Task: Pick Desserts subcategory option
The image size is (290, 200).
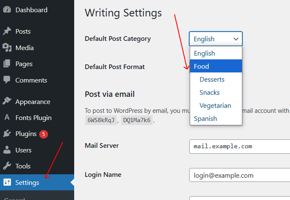Action: pyautogui.click(x=216, y=79)
